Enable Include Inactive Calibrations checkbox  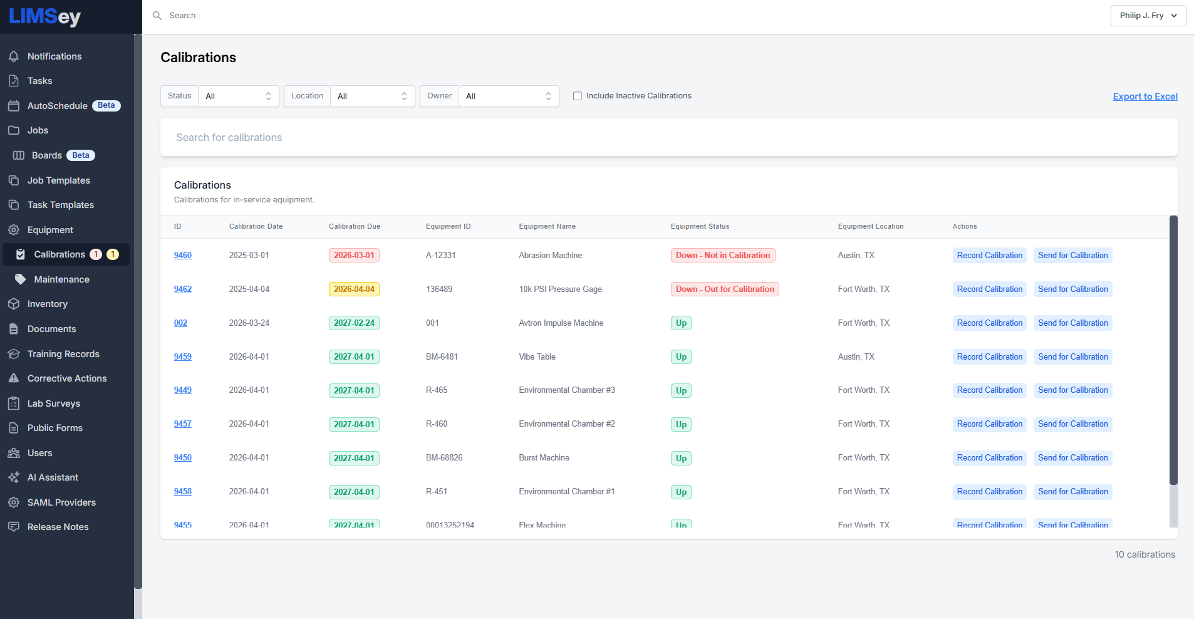click(x=578, y=96)
